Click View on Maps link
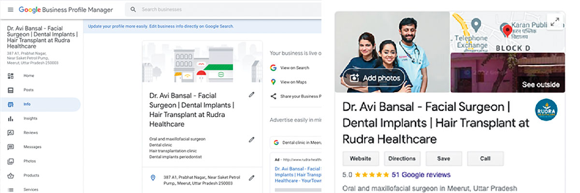Image resolution: width=580 pixels, height=193 pixels. [x=293, y=82]
